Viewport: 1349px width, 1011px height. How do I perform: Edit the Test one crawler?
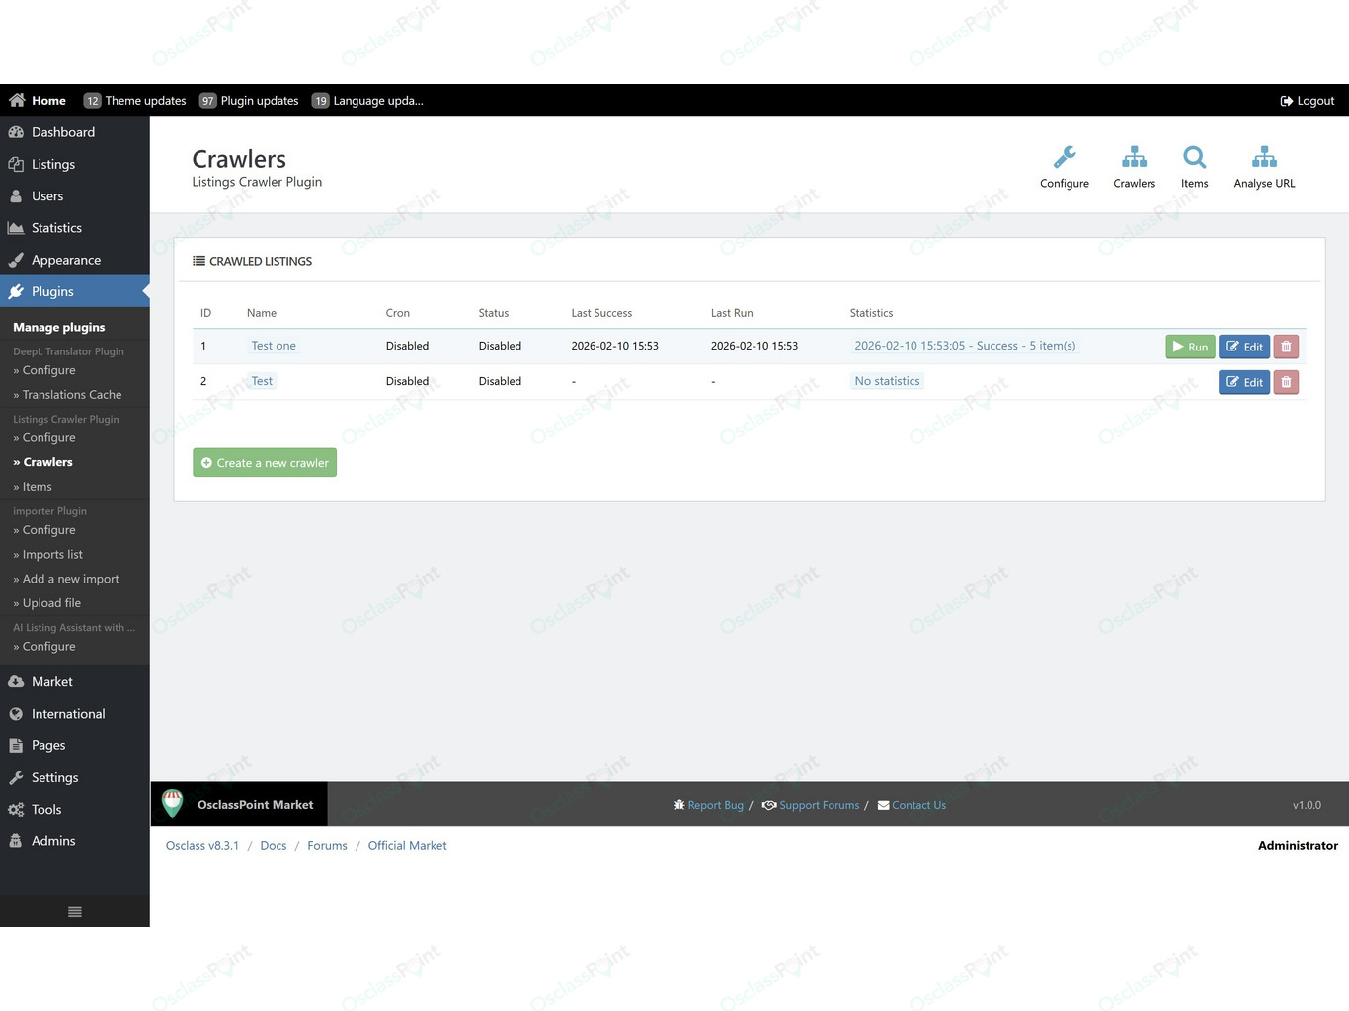[x=1244, y=347]
